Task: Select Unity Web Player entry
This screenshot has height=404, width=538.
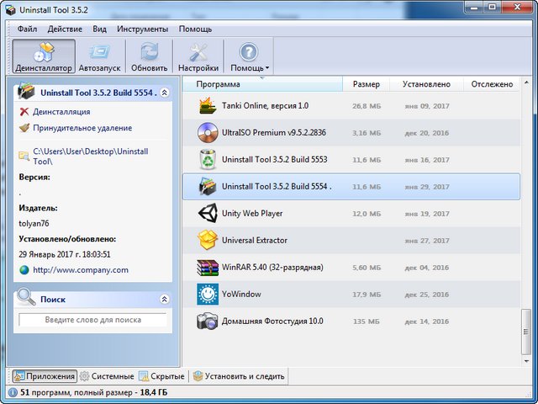Action: click(x=351, y=213)
